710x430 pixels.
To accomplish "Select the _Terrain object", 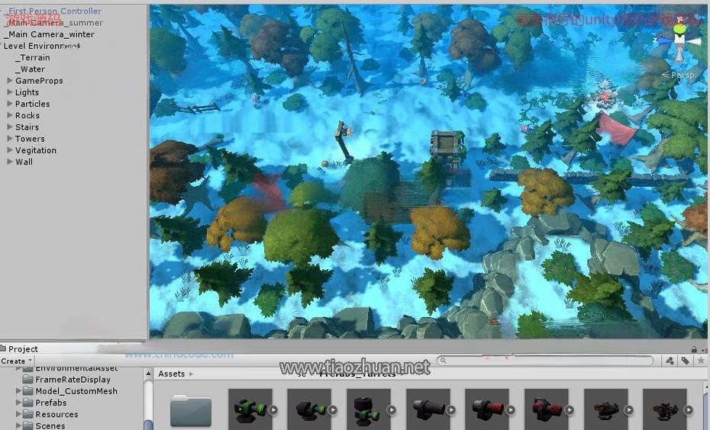I will pos(33,57).
